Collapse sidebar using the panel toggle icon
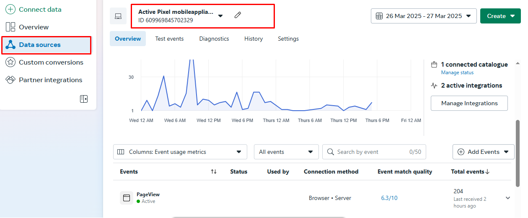 (x=84, y=99)
